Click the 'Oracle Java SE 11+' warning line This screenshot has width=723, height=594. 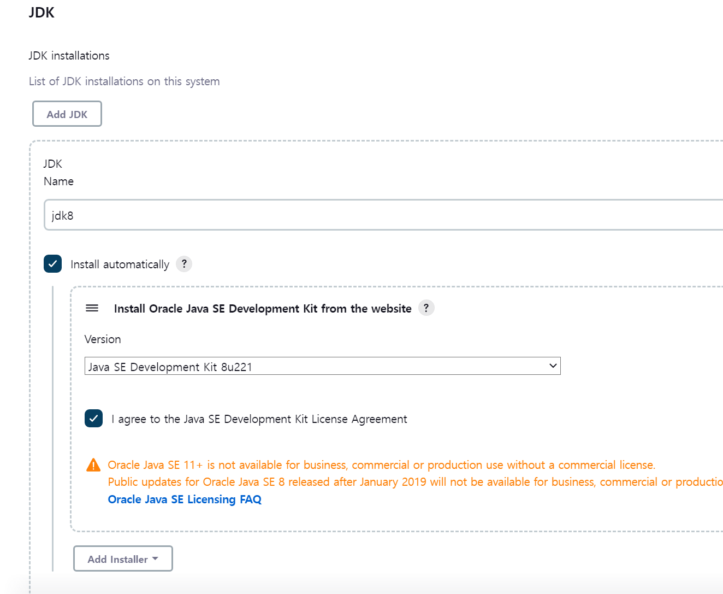click(x=382, y=465)
